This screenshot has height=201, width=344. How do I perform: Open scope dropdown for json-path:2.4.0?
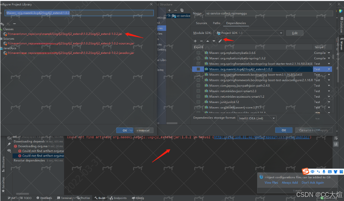pyautogui.click(x=329, y=85)
